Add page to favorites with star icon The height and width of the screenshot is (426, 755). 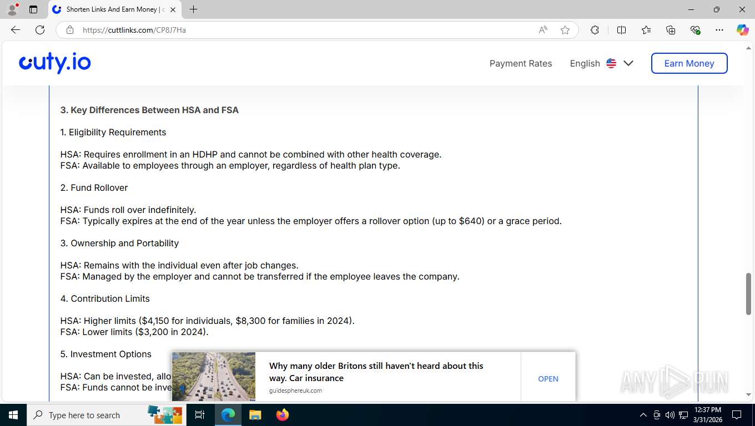pyautogui.click(x=565, y=30)
